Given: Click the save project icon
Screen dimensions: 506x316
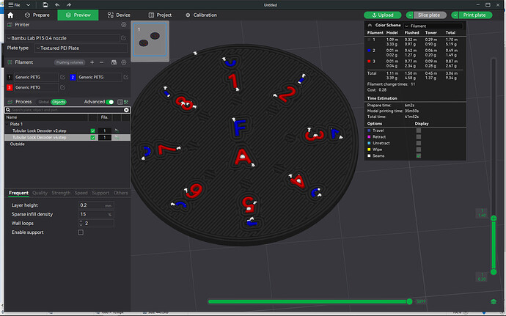Looking at the screenshot, I should 45,5.
